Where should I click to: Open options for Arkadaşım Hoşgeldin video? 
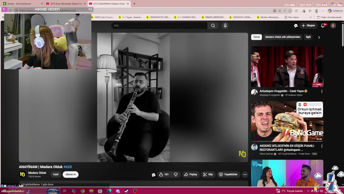click(322, 91)
